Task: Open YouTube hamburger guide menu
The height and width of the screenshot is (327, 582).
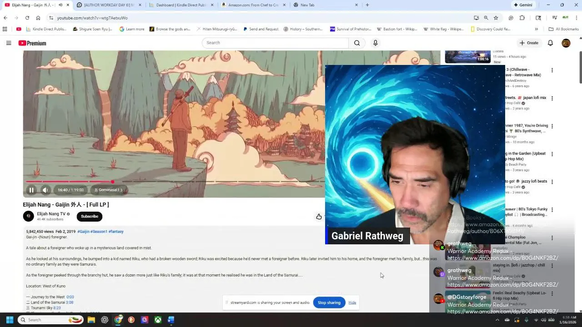Action: click(x=9, y=43)
